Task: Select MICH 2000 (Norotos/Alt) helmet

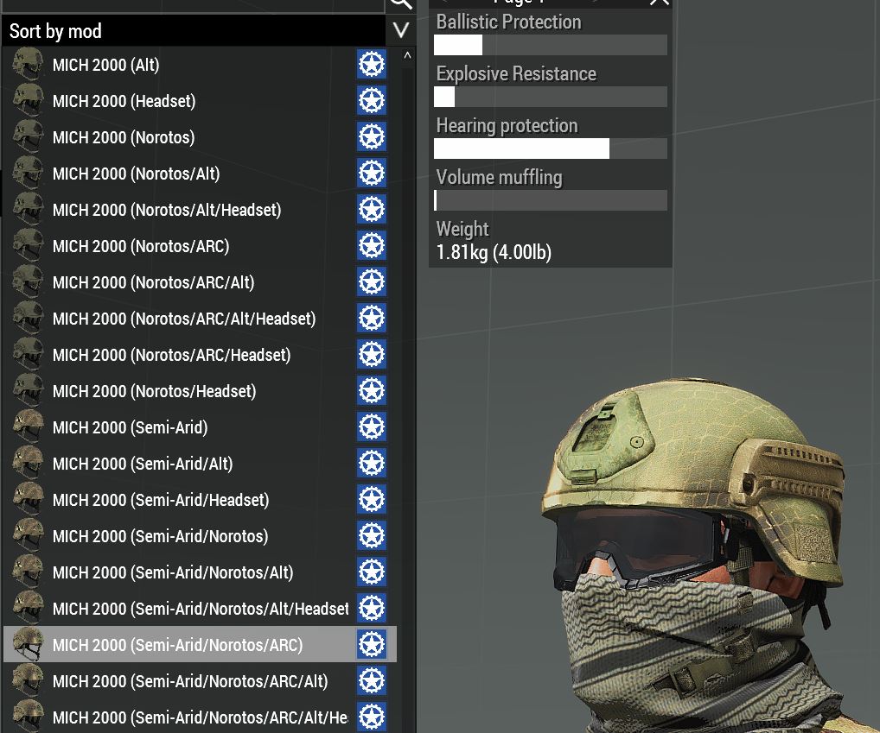Action: (136, 174)
